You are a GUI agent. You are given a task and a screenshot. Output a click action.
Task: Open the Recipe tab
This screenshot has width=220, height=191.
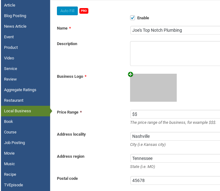(26, 175)
